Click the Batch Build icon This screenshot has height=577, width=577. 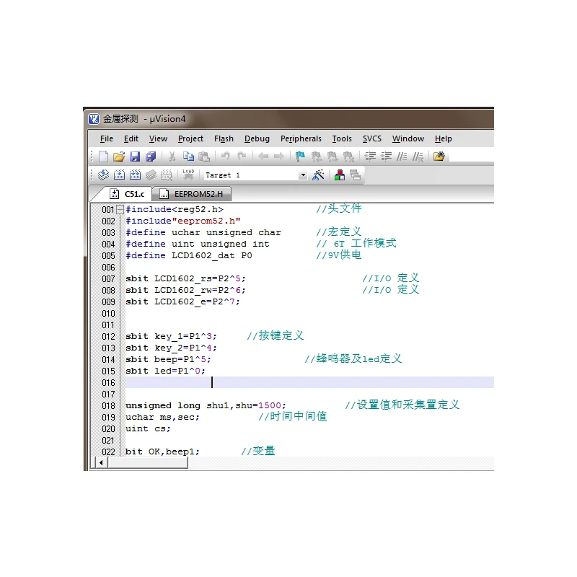click(151, 175)
